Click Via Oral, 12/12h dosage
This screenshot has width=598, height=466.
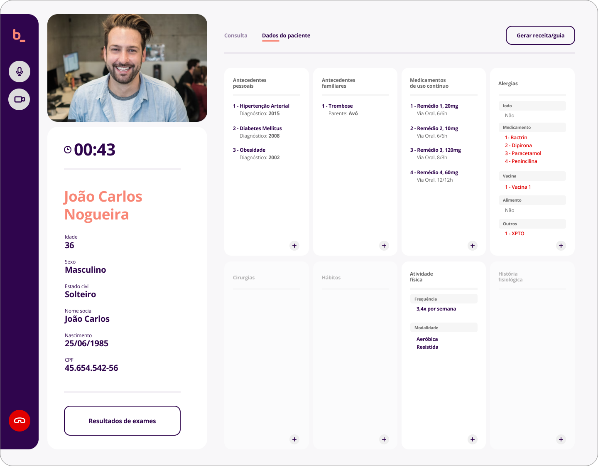[435, 180]
